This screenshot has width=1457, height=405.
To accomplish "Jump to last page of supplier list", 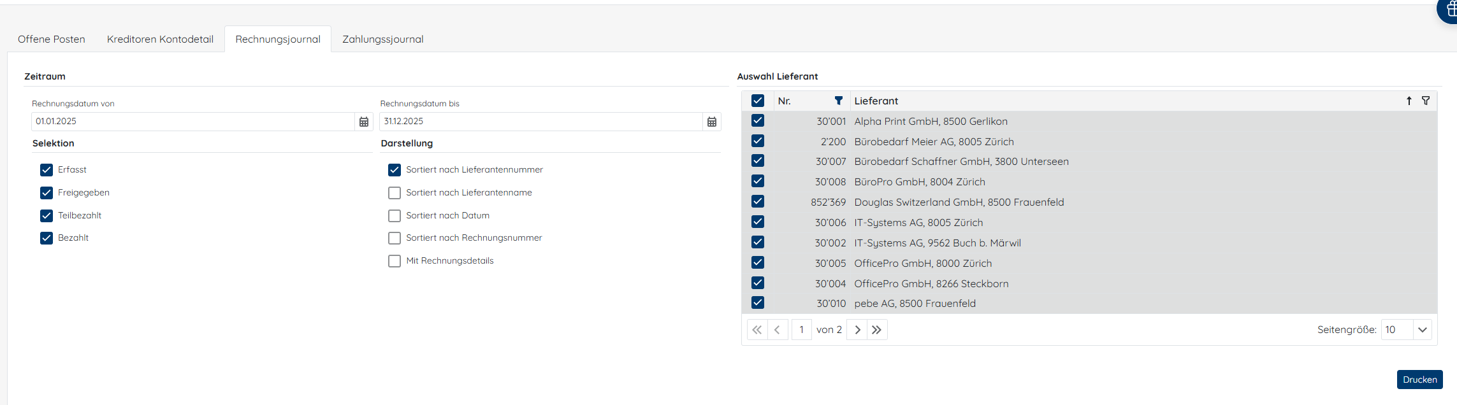I will tap(877, 330).
